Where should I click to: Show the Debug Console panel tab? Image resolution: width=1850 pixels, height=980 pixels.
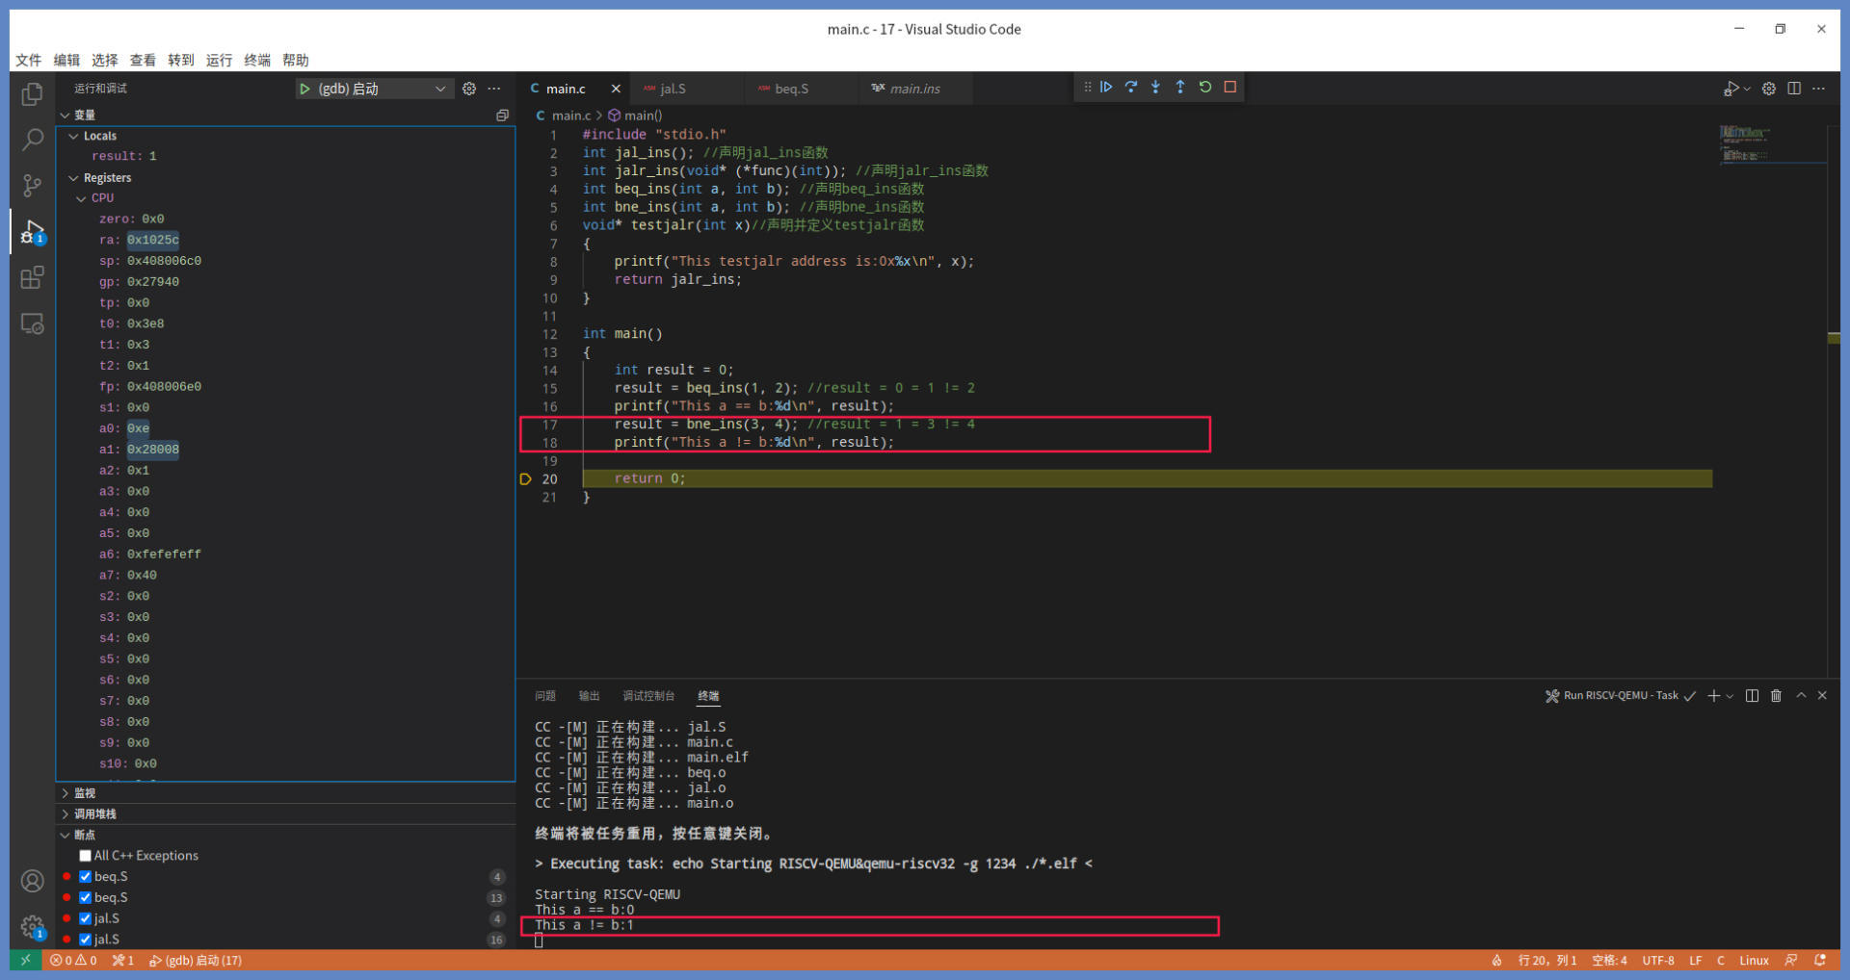coord(647,696)
